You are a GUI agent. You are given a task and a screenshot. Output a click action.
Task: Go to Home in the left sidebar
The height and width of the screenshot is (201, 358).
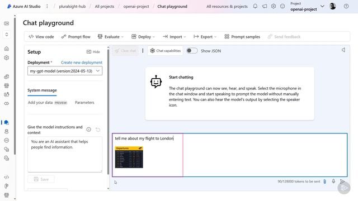point(7,49)
